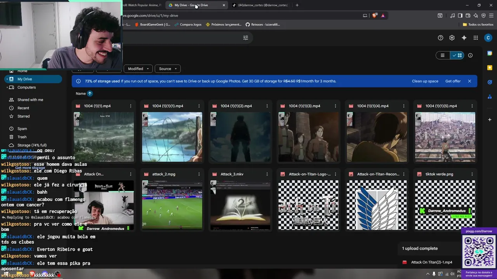
Task: Click the Get offer button
Action: coord(453,81)
